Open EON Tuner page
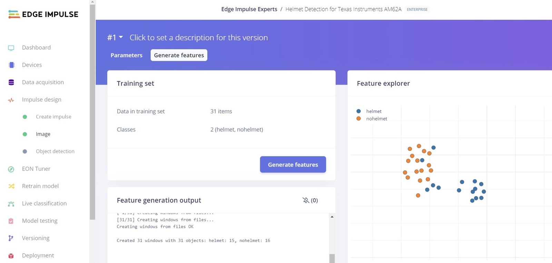This screenshot has width=552, height=263. pyautogui.click(x=36, y=169)
